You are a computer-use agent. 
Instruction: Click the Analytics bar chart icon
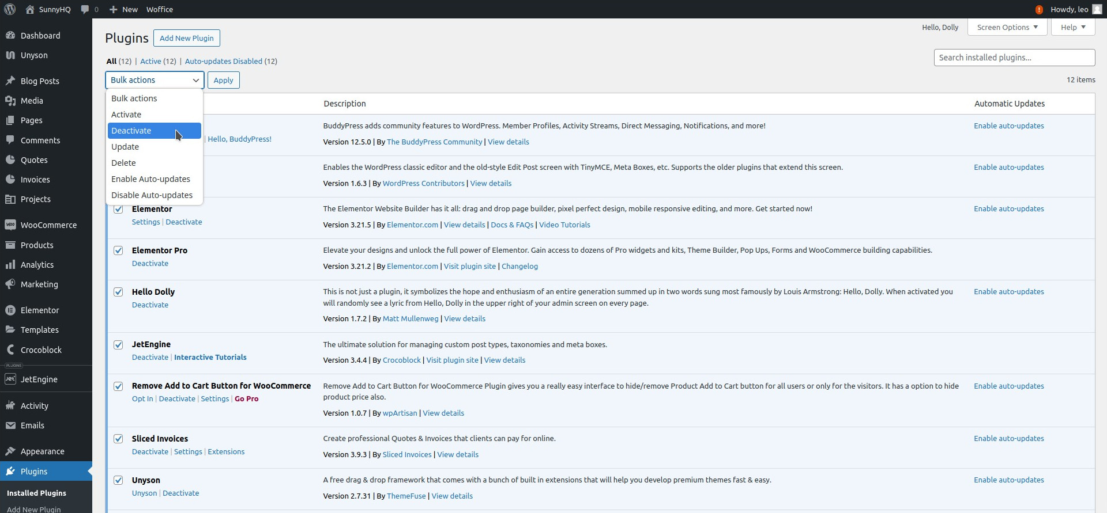click(10, 264)
